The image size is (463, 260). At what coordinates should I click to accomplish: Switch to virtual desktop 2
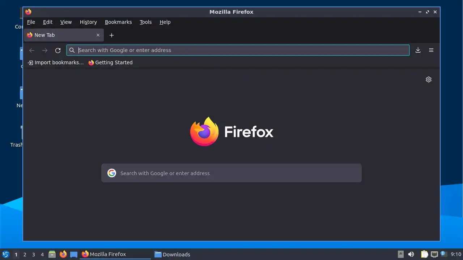25,255
